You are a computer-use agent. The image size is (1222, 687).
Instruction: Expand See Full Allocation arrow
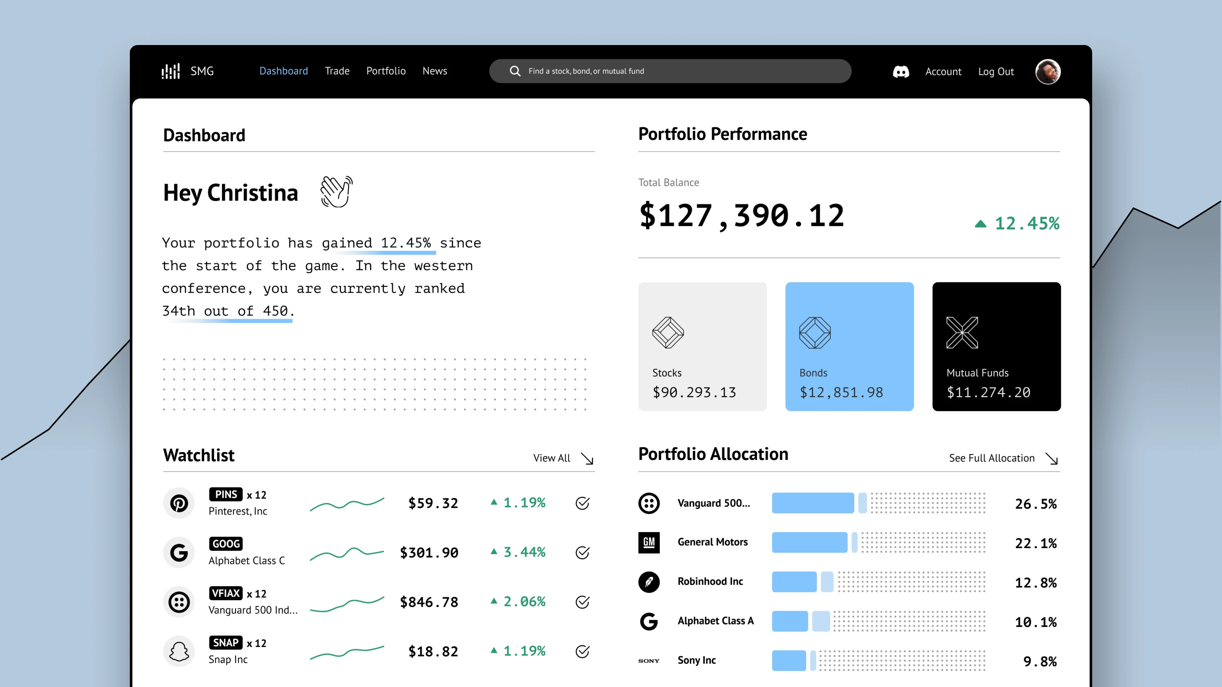[1052, 458]
